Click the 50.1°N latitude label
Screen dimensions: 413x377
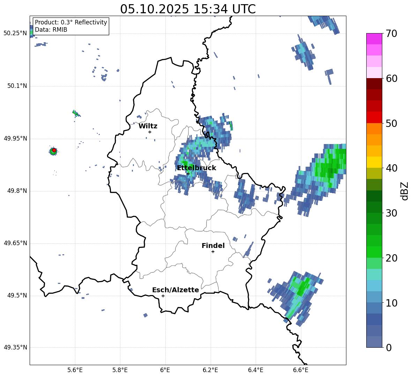(17, 86)
